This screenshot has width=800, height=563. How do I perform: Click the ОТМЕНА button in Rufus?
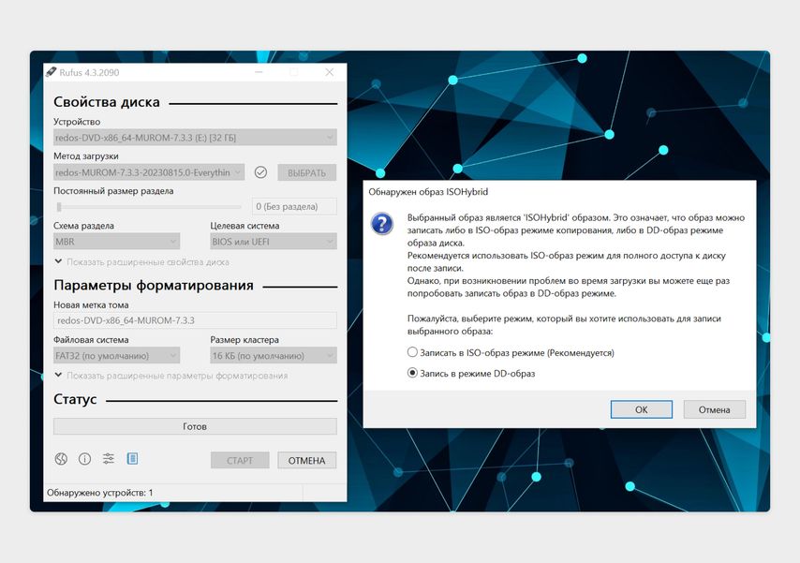(306, 460)
